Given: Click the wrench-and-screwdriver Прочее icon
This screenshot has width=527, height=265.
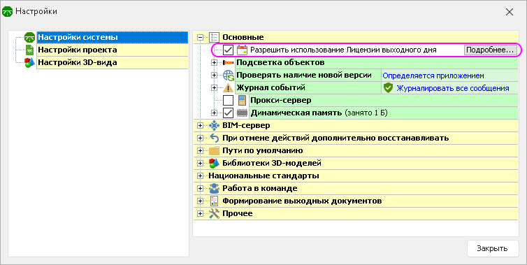Looking at the screenshot, I should 214,213.
